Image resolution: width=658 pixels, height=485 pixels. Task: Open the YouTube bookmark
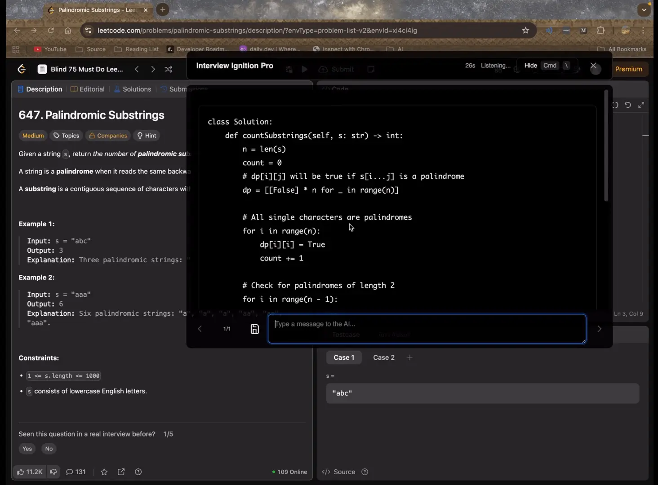pyautogui.click(x=50, y=49)
